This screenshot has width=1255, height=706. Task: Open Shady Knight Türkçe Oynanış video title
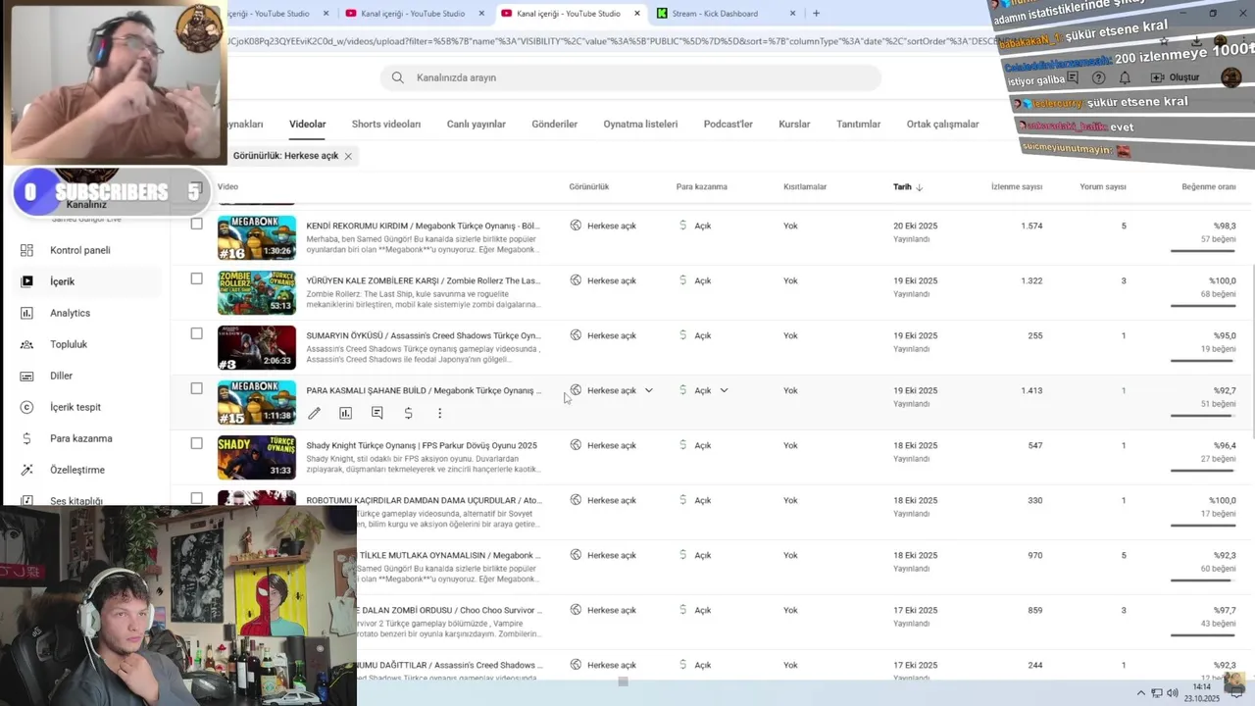pos(422,445)
